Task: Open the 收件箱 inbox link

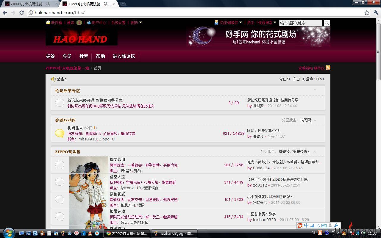Action: 57,22
